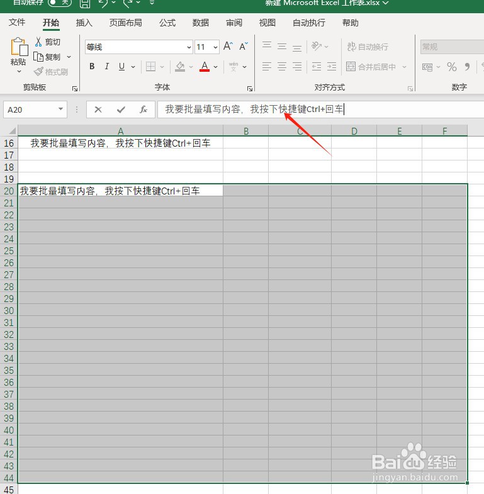Image resolution: width=484 pixels, height=494 pixels.
Task: Click the text orientation icon
Action: coord(317,47)
